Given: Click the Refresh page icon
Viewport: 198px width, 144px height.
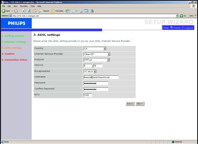Looking at the screenshot, I should coord(29,11).
